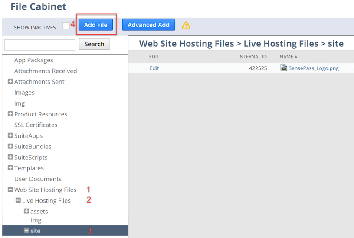Select the Images folder
This screenshot has width=354, height=238.
[x=24, y=93]
